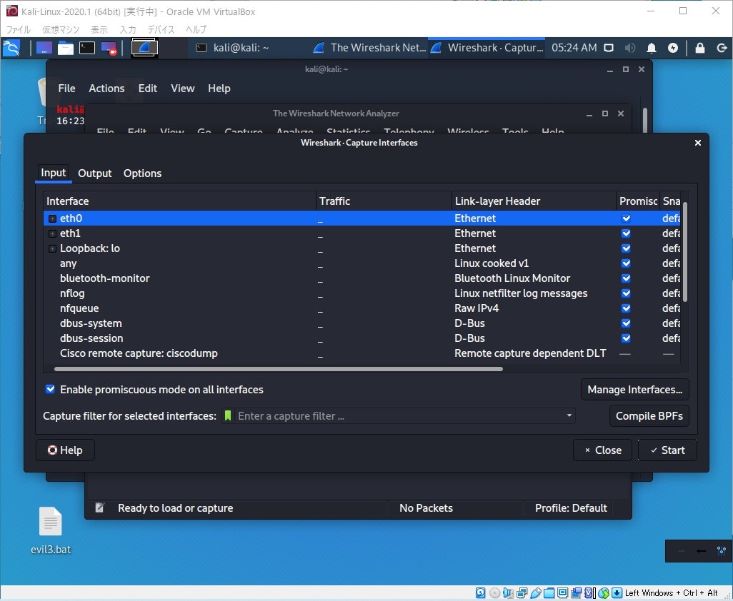Screen dimensions: 733x601
Task: Click the Manage Interfaces button
Action: (x=634, y=390)
